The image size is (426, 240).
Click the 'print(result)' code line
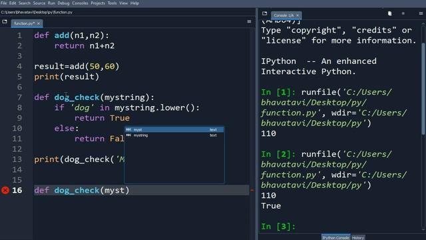coord(67,77)
